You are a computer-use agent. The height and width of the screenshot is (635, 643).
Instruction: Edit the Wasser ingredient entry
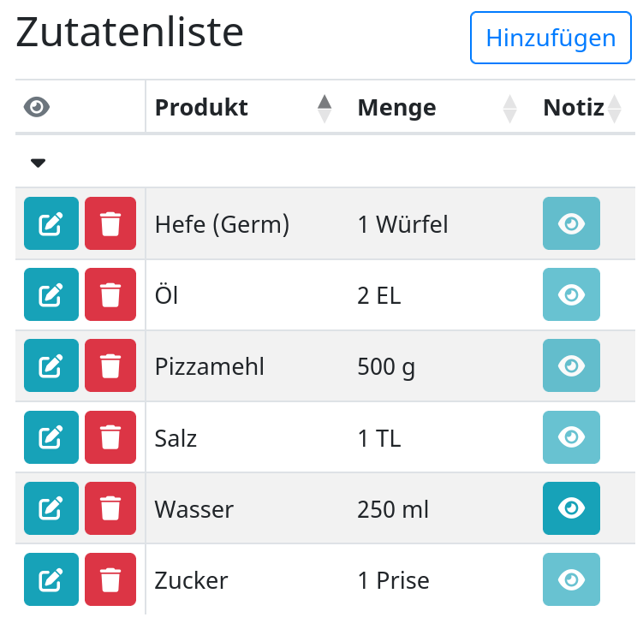click(x=51, y=508)
